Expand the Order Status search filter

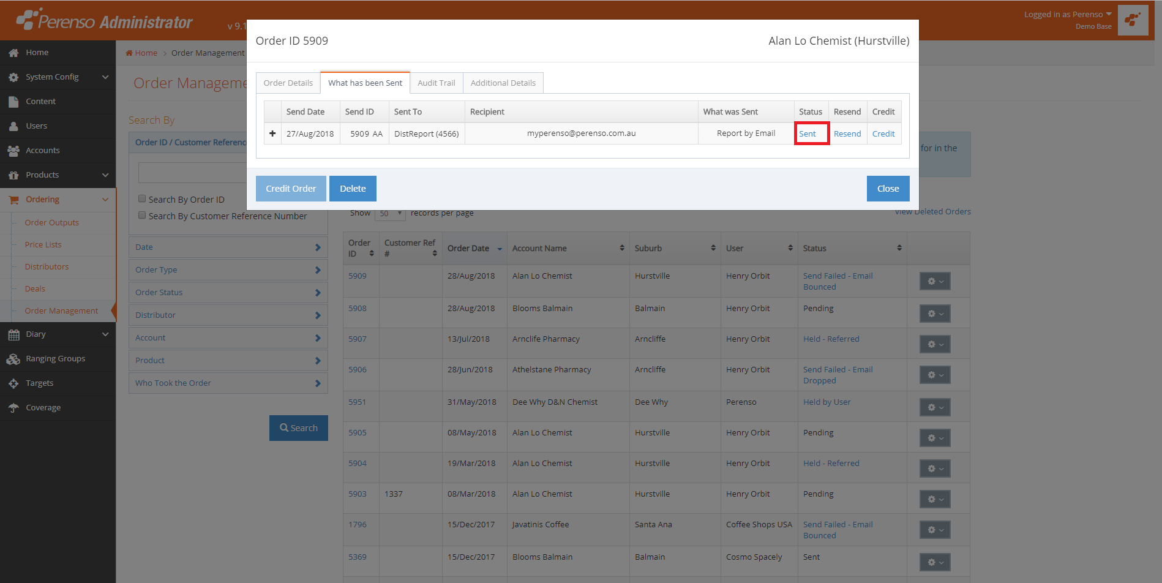click(x=228, y=293)
